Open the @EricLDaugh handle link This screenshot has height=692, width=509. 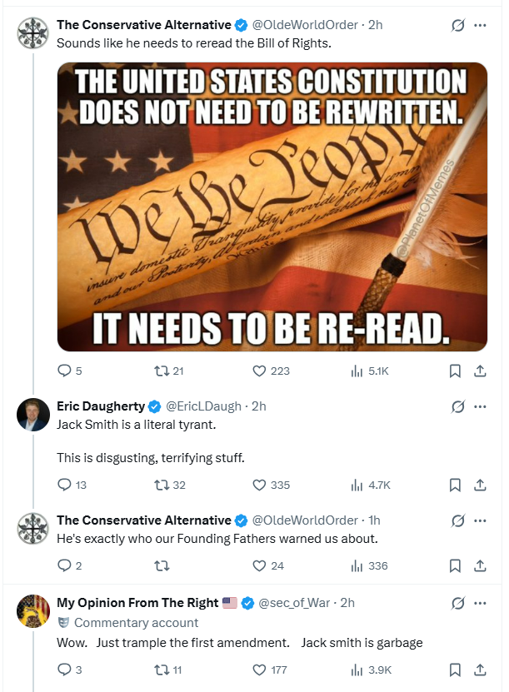pyautogui.click(x=203, y=406)
